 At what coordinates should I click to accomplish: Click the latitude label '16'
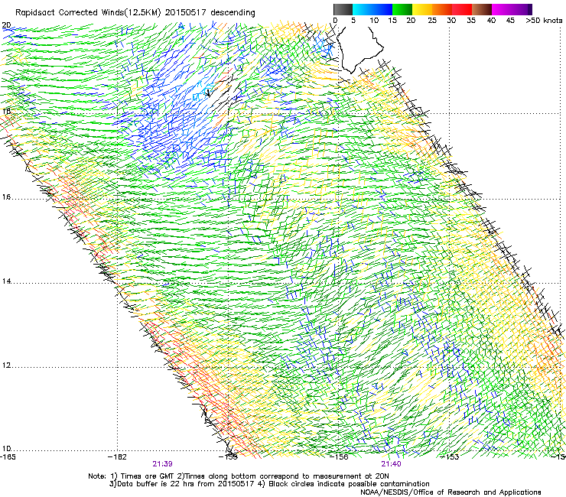[x=6, y=197]
